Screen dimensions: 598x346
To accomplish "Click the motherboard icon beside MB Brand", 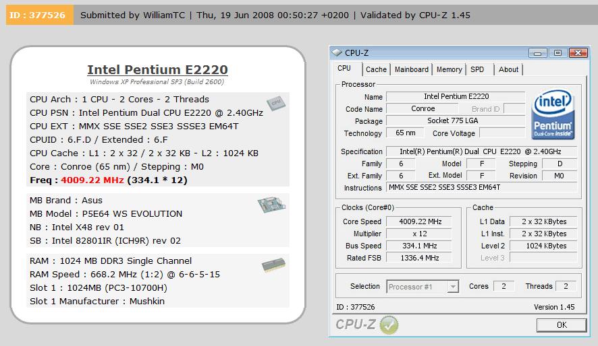I will point(271,205).
